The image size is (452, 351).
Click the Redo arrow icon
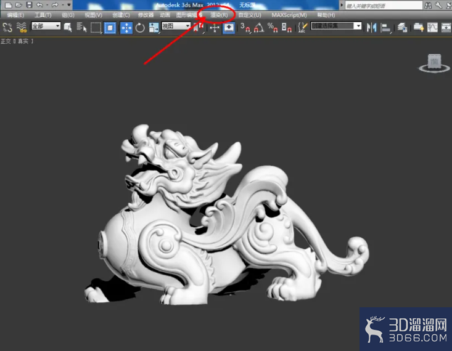[55, 5]
